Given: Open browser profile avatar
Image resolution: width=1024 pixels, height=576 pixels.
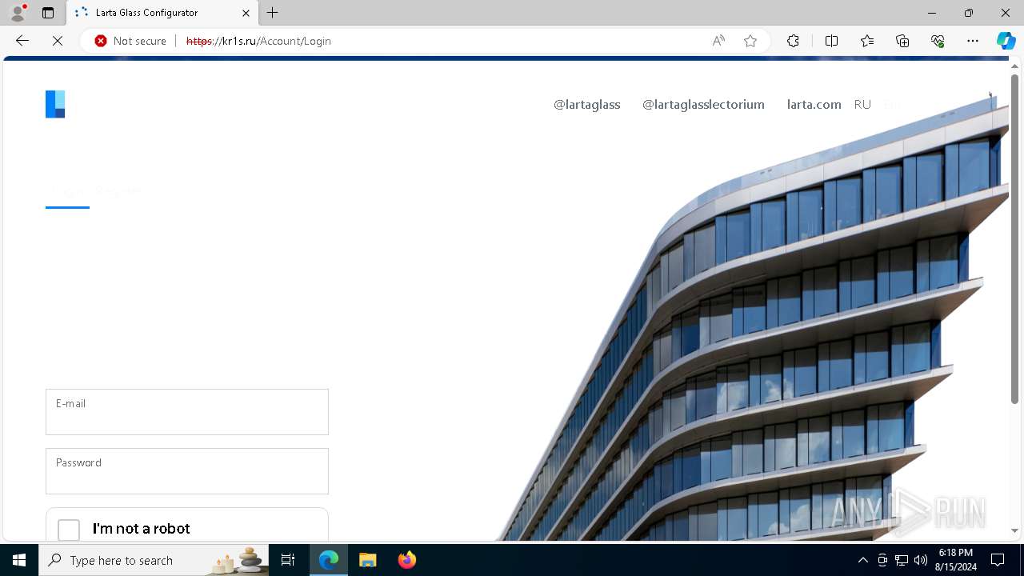Looking at the screenshot, I should 18,13.
